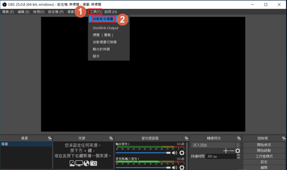Click the 輸出音效 1 label
Screen dimensions: 287x170
tap(123, 144)
